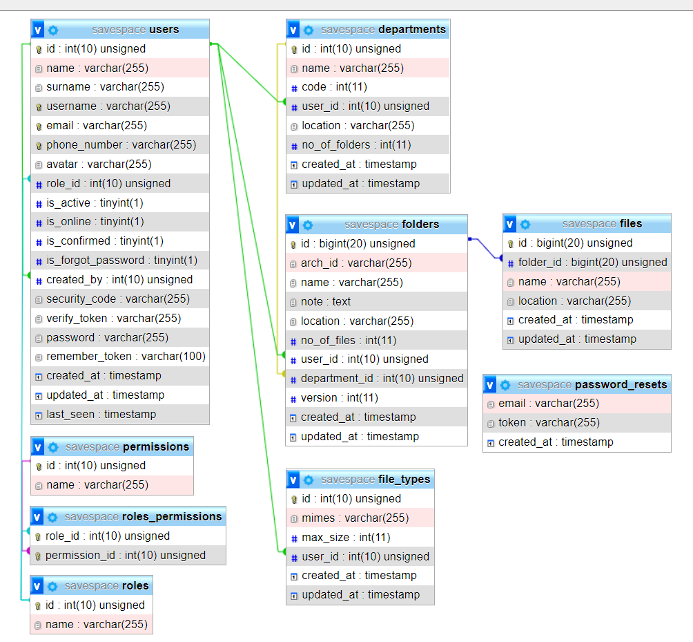Image resolution: width=693 pixels, height=642 pixels.
Task: Click gear icon on files table
Action: 525,224
